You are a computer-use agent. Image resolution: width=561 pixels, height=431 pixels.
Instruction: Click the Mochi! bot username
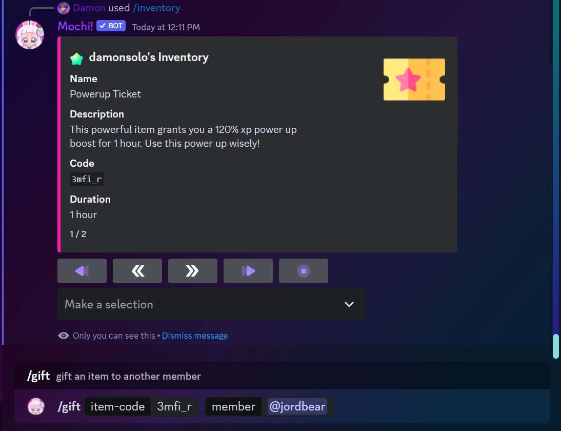(x=75, y=26)
